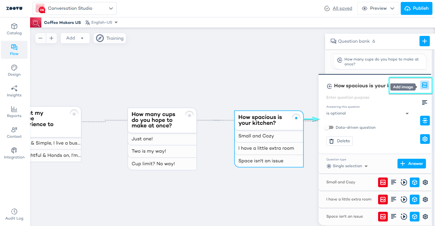
Task: Open the blue product cube for Space isn't an issue
Action: (x=414, y=216)
